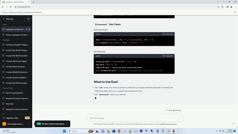Screen dimensions: 238x134
Task: Open the clock and date in the taskbar
Action: pyautogui.click(x=229, y=131)
